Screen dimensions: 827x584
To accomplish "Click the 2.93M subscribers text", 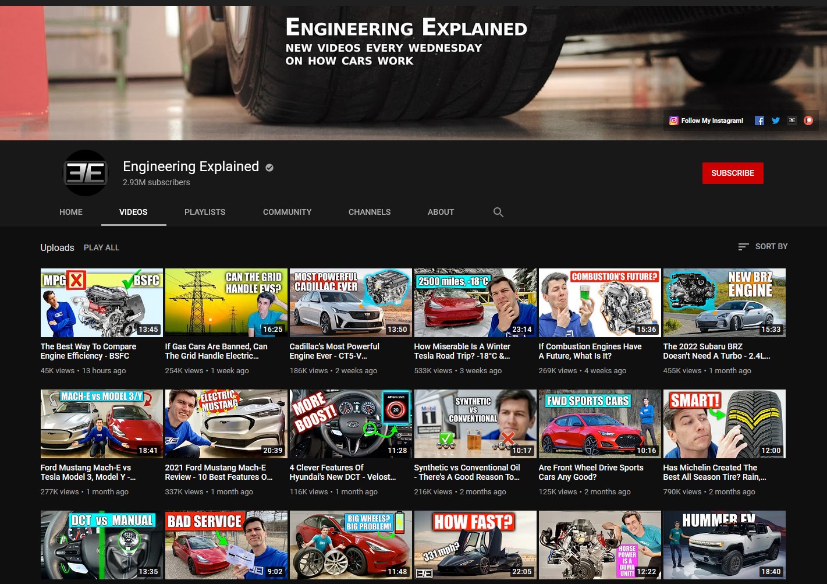I will [x=157, y=182].
